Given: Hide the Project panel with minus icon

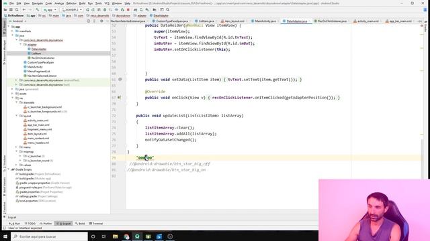Looking at the screenshot, I should [x=107, y=21].
